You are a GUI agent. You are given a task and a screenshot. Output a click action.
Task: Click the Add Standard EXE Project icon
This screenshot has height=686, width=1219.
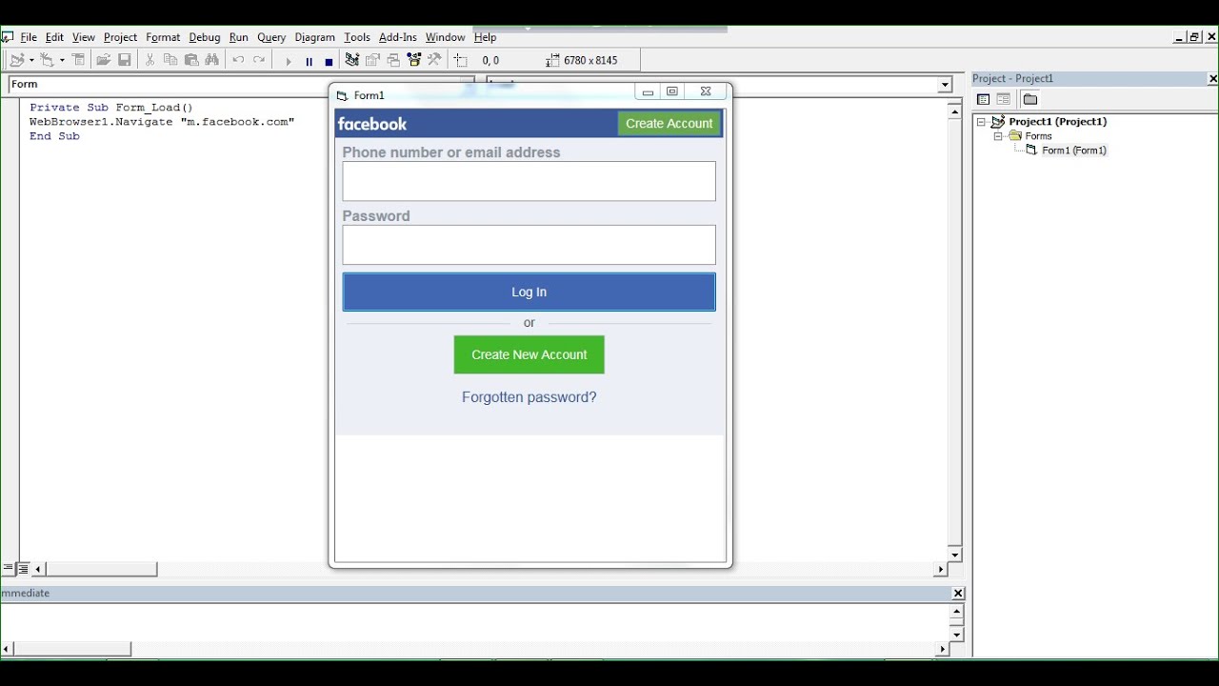pyautogui.click(x=17, y=60)
